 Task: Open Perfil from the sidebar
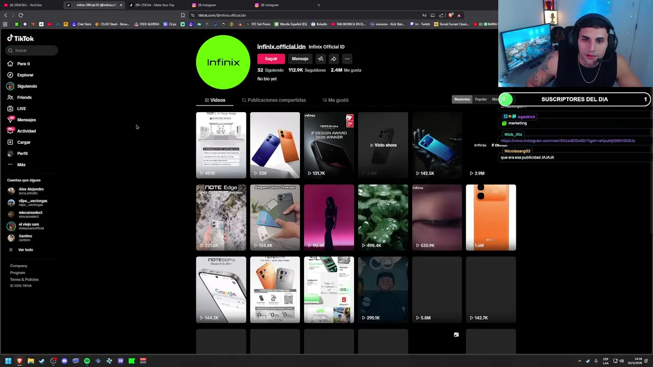point(17,153)
